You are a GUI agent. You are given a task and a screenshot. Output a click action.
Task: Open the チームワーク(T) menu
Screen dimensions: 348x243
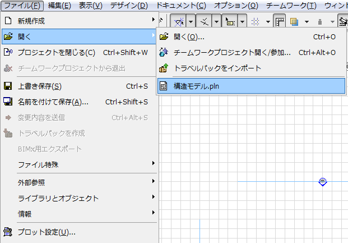click(291, 6)
